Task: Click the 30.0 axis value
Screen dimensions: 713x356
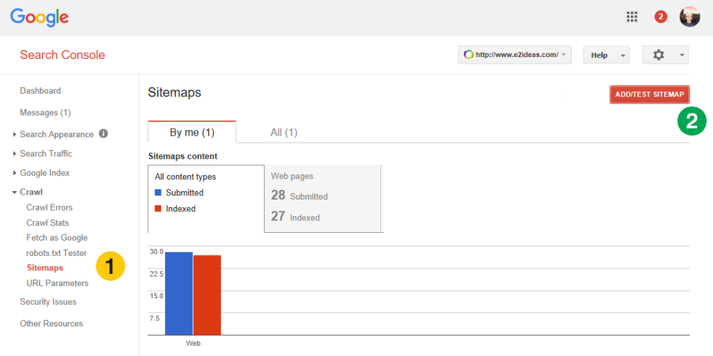Action: click(x=157, y=252)
